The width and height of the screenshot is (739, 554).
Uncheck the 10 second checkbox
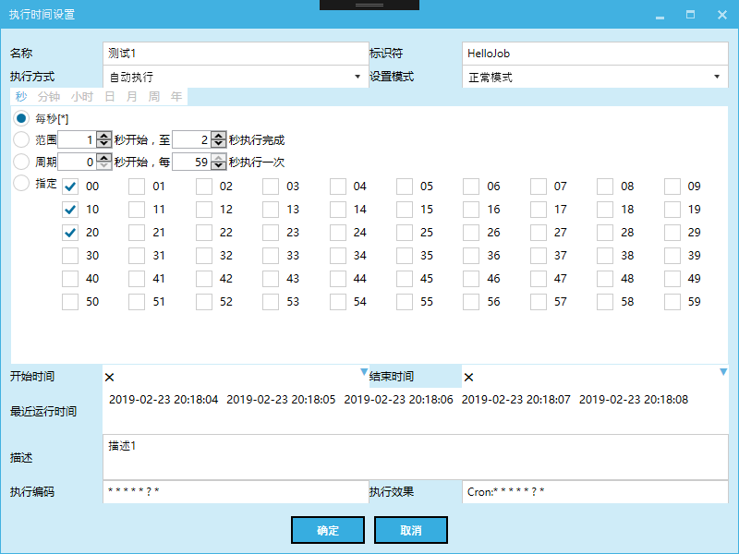(x=70, y=210)
